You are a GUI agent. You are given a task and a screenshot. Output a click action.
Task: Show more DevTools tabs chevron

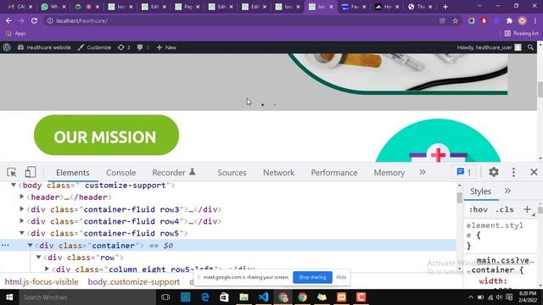pyautogui.click(x=423, y=172)
